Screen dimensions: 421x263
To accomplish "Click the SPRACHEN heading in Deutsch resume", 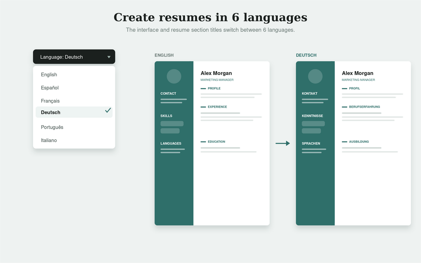I will point(311,143).
